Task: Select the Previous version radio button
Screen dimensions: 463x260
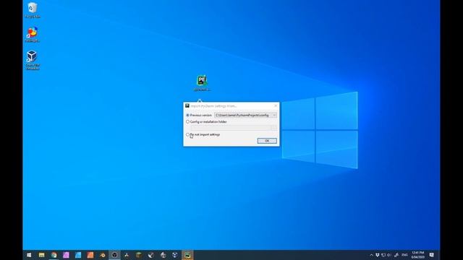Action: [x=188, y=116]
